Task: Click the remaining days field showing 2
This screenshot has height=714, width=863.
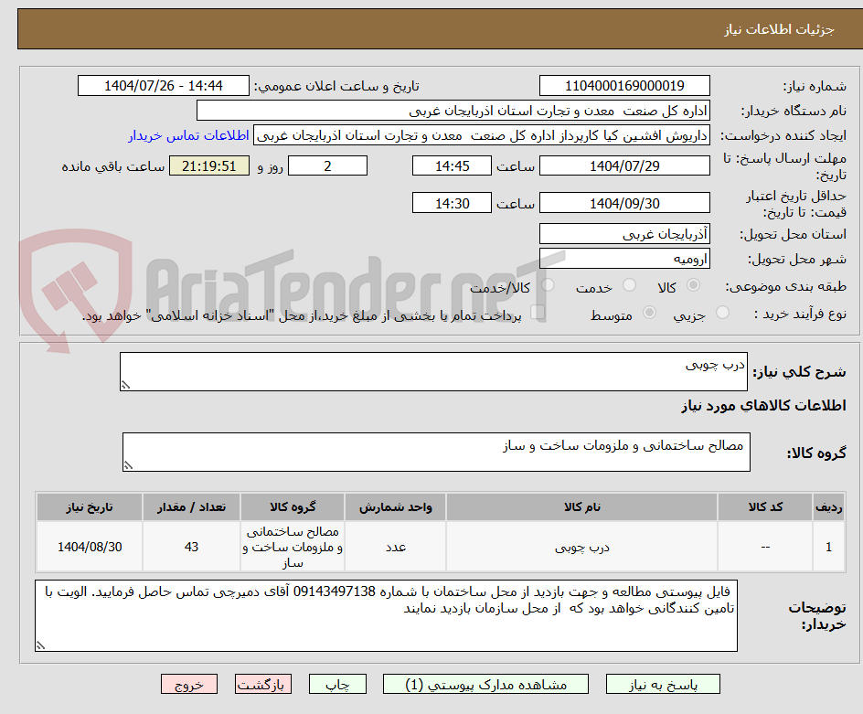Action: pos(327,165)
